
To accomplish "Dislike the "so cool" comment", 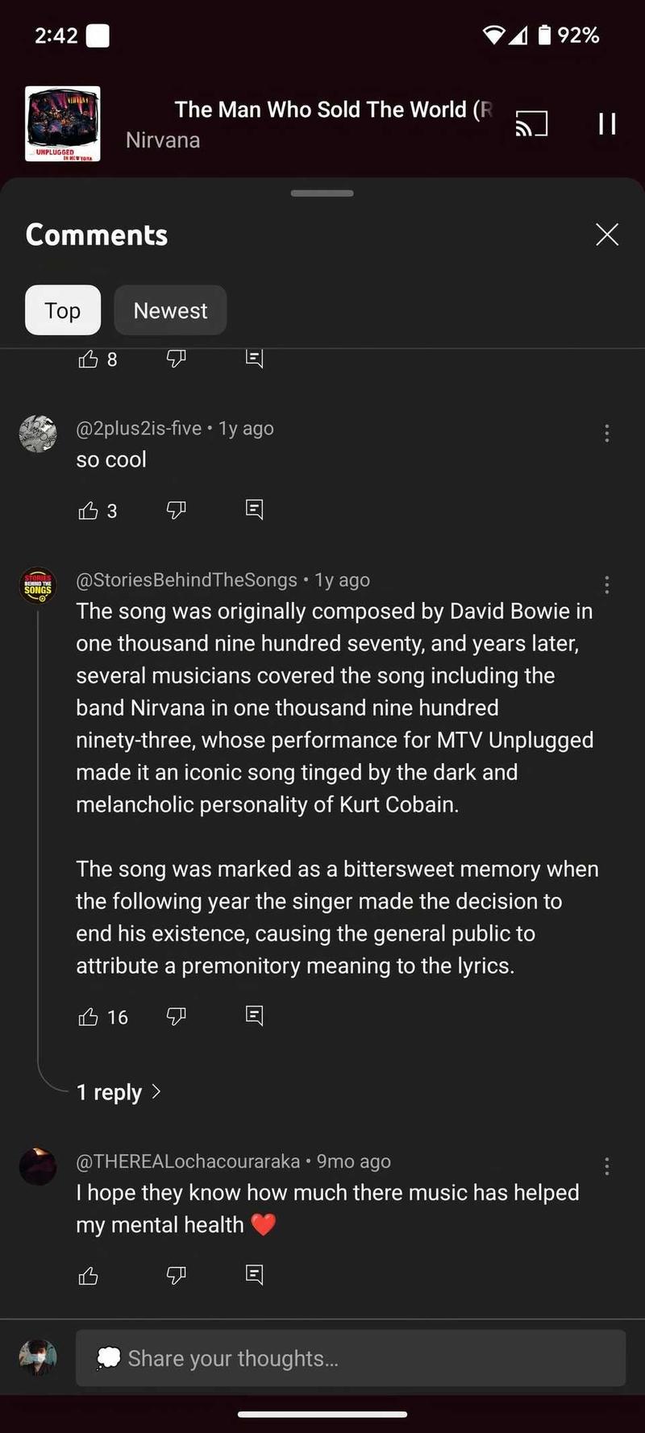I will (176, 510).
